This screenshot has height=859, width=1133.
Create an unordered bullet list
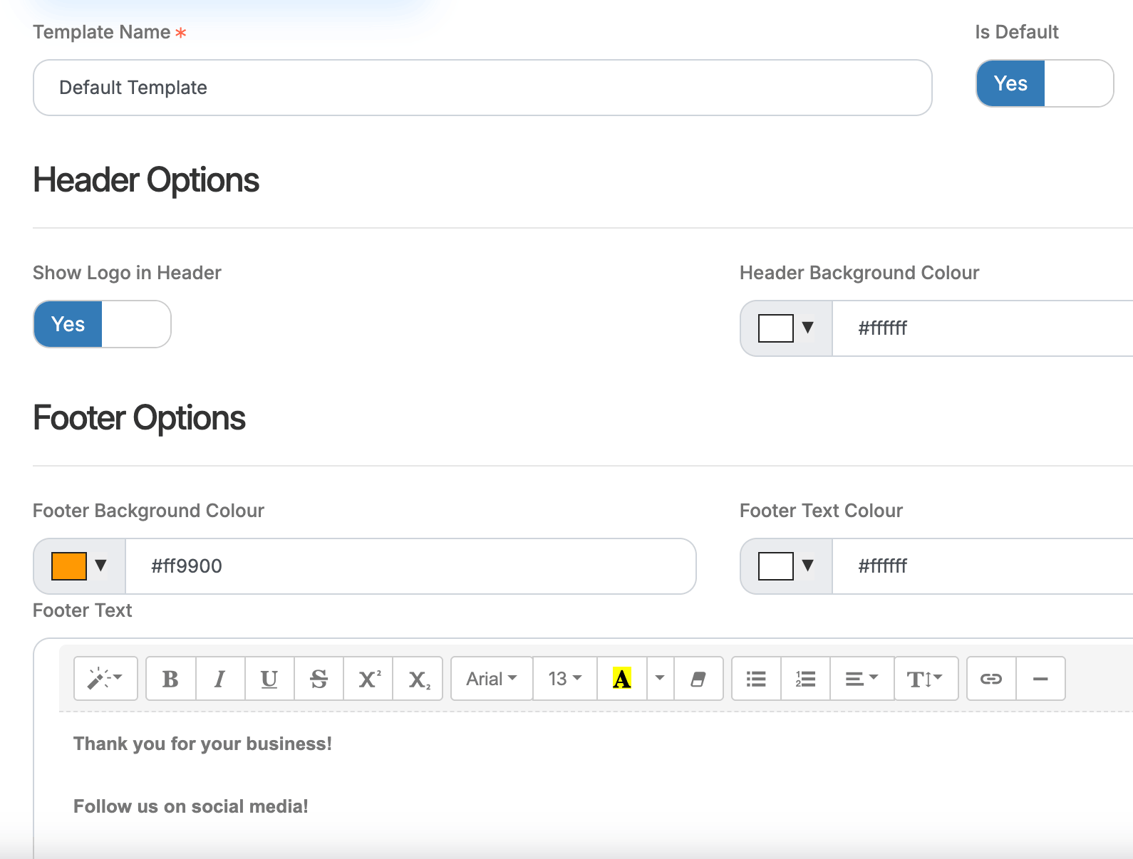click(756, 679)
